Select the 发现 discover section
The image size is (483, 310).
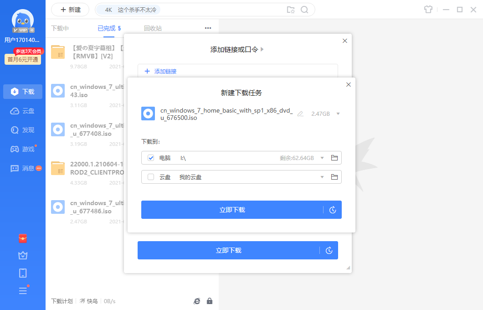22,129
